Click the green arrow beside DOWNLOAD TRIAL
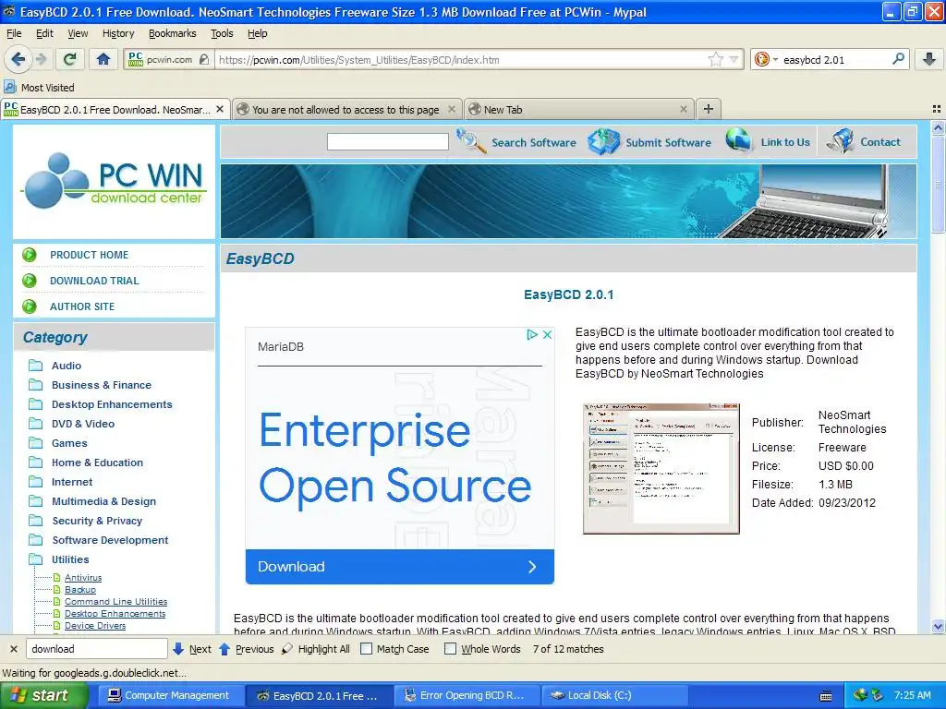946x709 pixels. pyautogui.click(x=29, y=281)
